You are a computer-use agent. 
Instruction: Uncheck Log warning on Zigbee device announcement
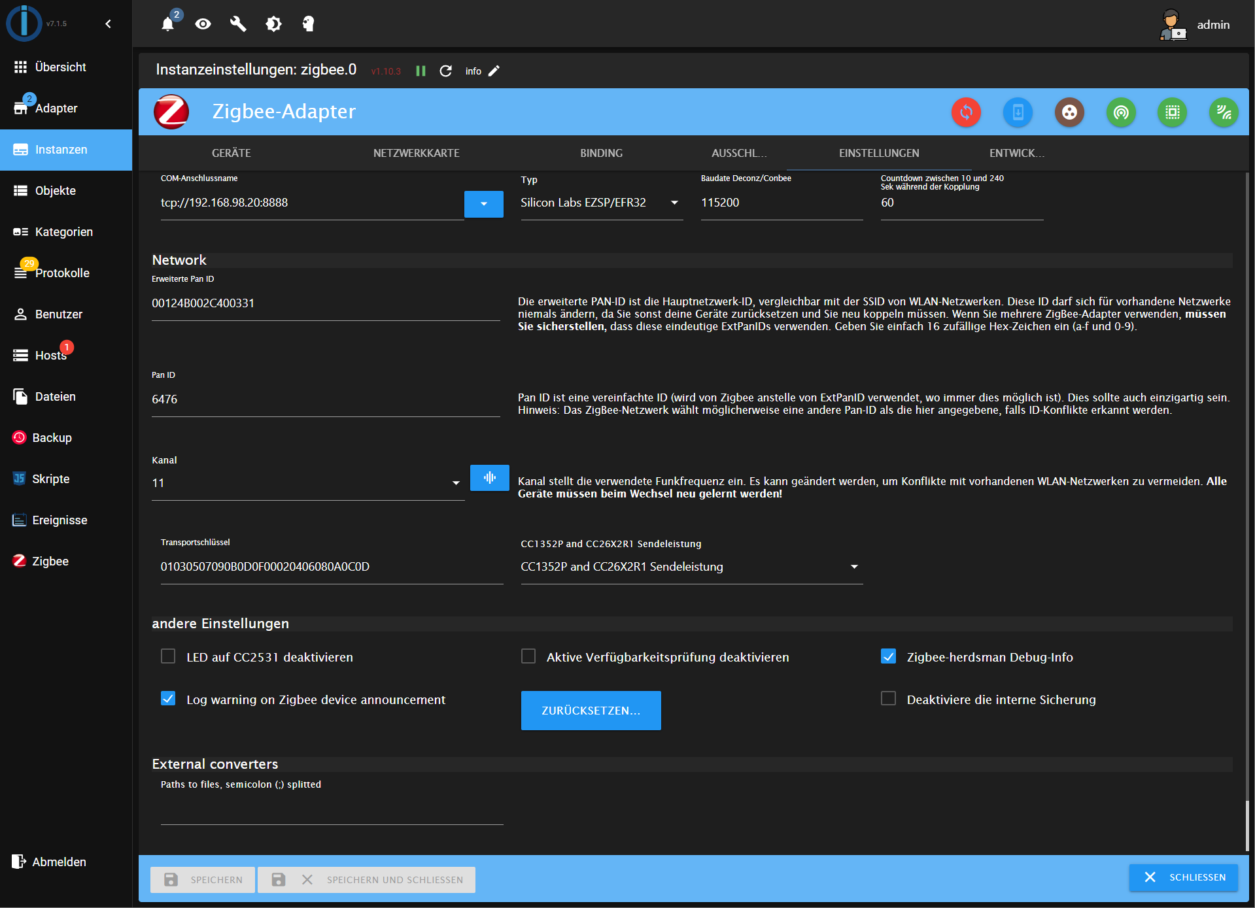click(168, 699)
